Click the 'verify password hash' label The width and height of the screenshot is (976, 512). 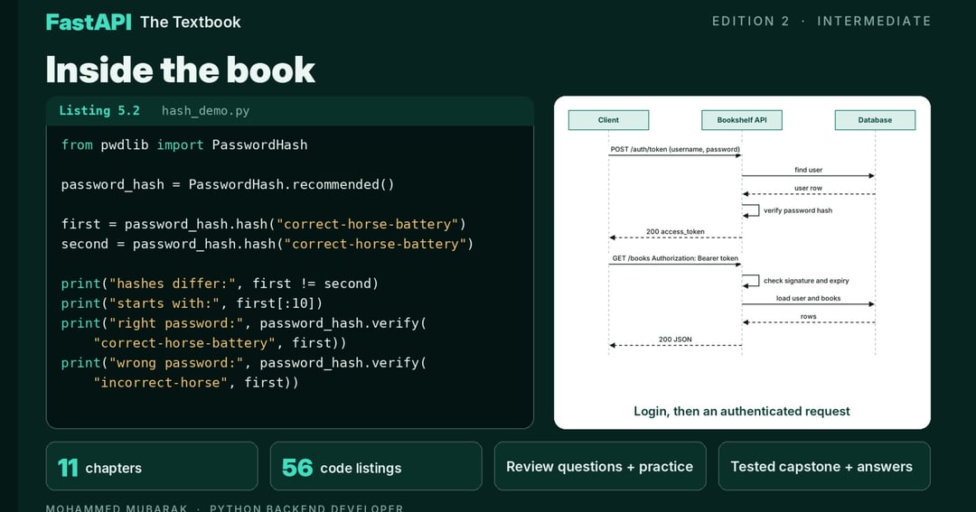point(798,210)
